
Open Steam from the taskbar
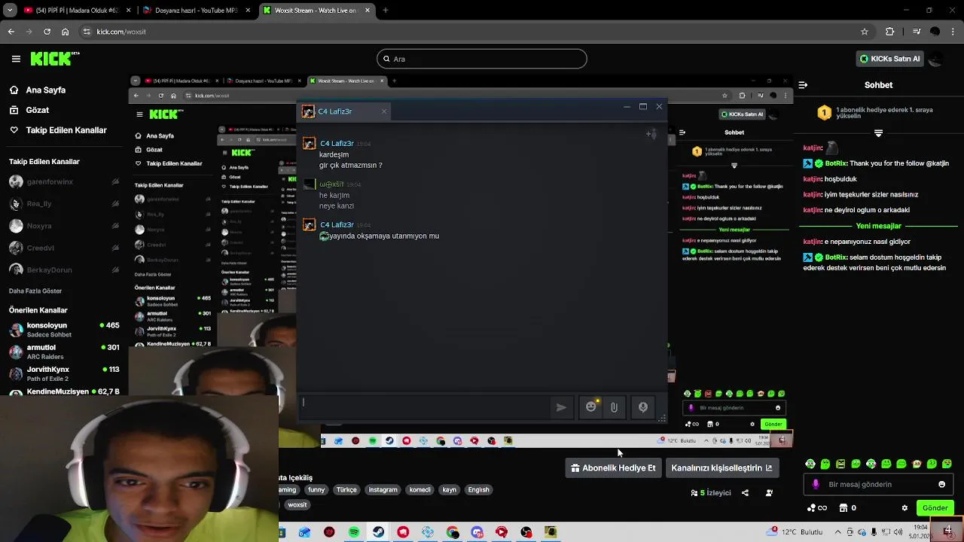pyautogui.click(x=378, y=532)
